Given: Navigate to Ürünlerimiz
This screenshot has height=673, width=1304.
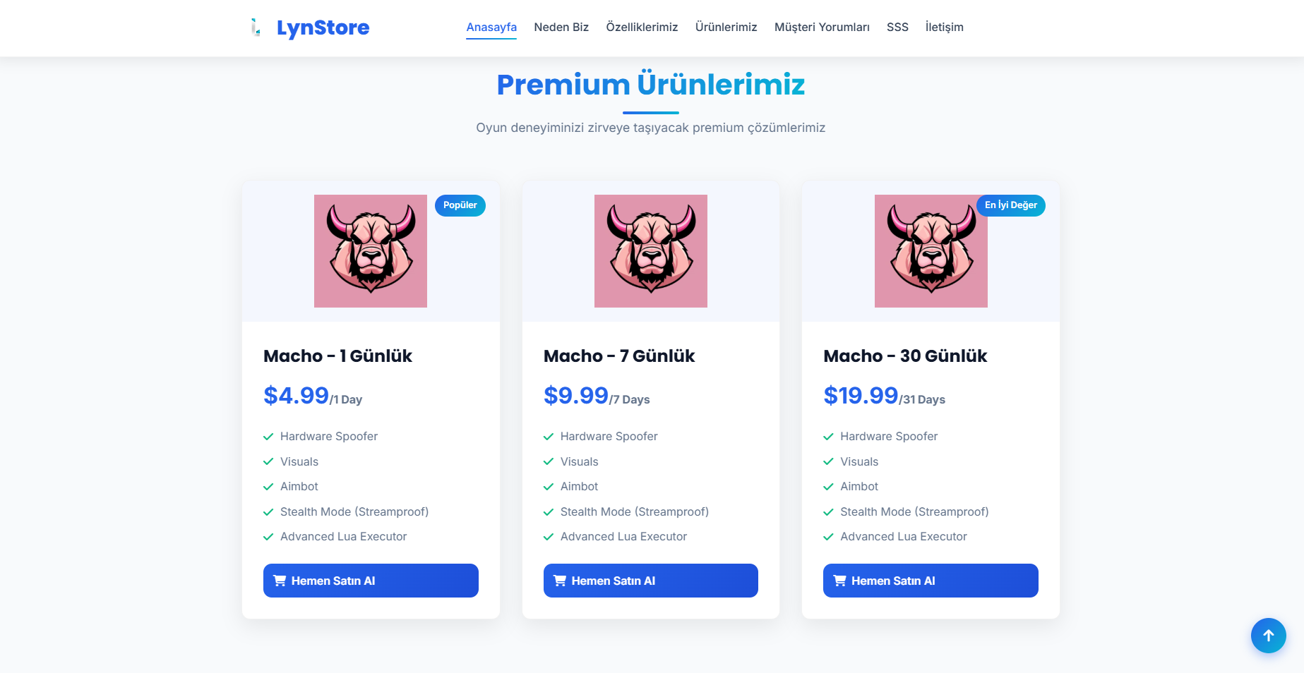Looking at the screenshot, I should click(726, 27).
